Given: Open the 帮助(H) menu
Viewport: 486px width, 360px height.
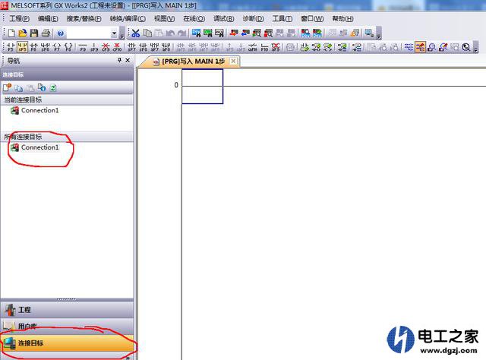Looking at the screenshot, I should coord(342,19).
